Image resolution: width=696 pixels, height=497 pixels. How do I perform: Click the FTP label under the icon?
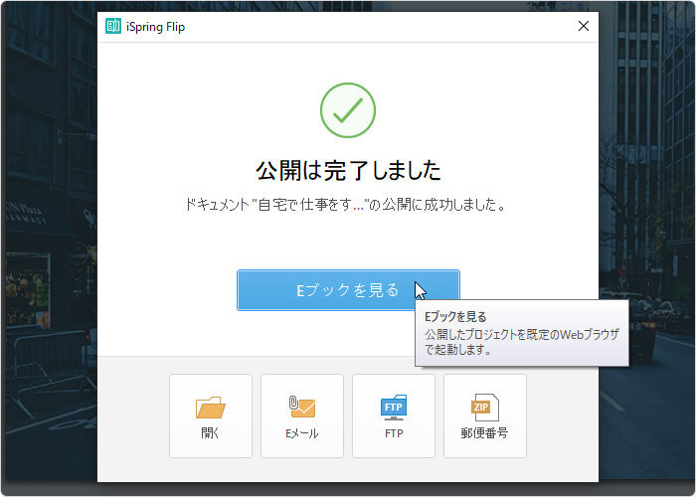click(x=394, y=433)
